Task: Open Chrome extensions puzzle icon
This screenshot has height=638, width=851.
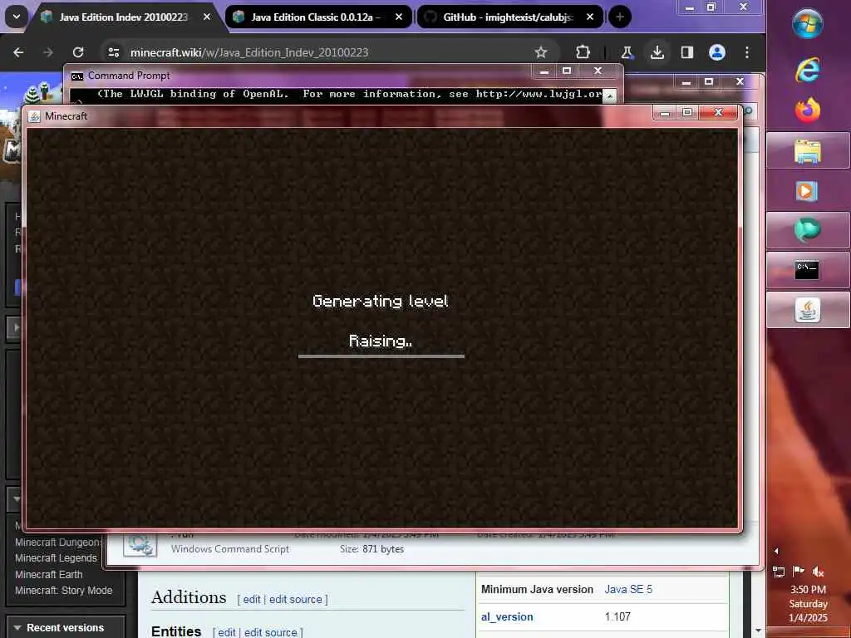Action: coord(583,52)
